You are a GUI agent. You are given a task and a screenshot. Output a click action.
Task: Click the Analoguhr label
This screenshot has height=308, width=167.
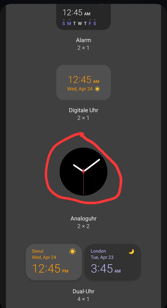83,218
